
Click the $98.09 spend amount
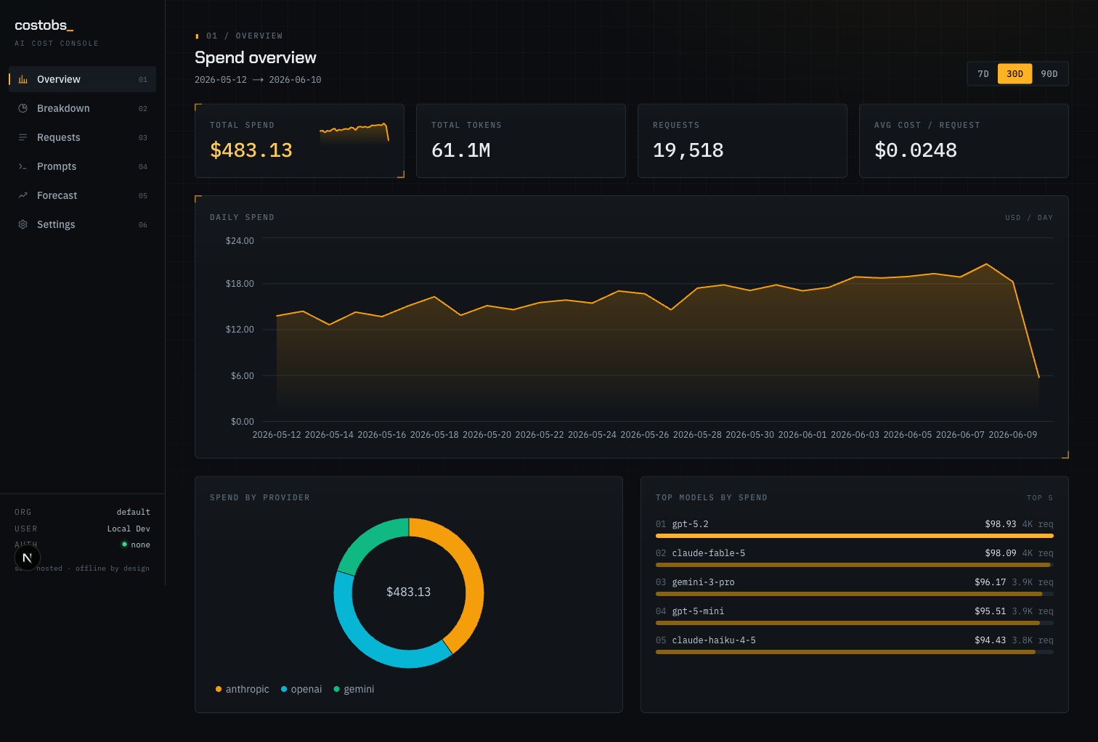point(1001,553)
